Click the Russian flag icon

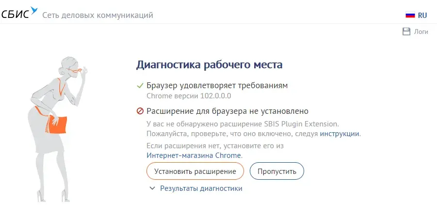click(410, 15)
